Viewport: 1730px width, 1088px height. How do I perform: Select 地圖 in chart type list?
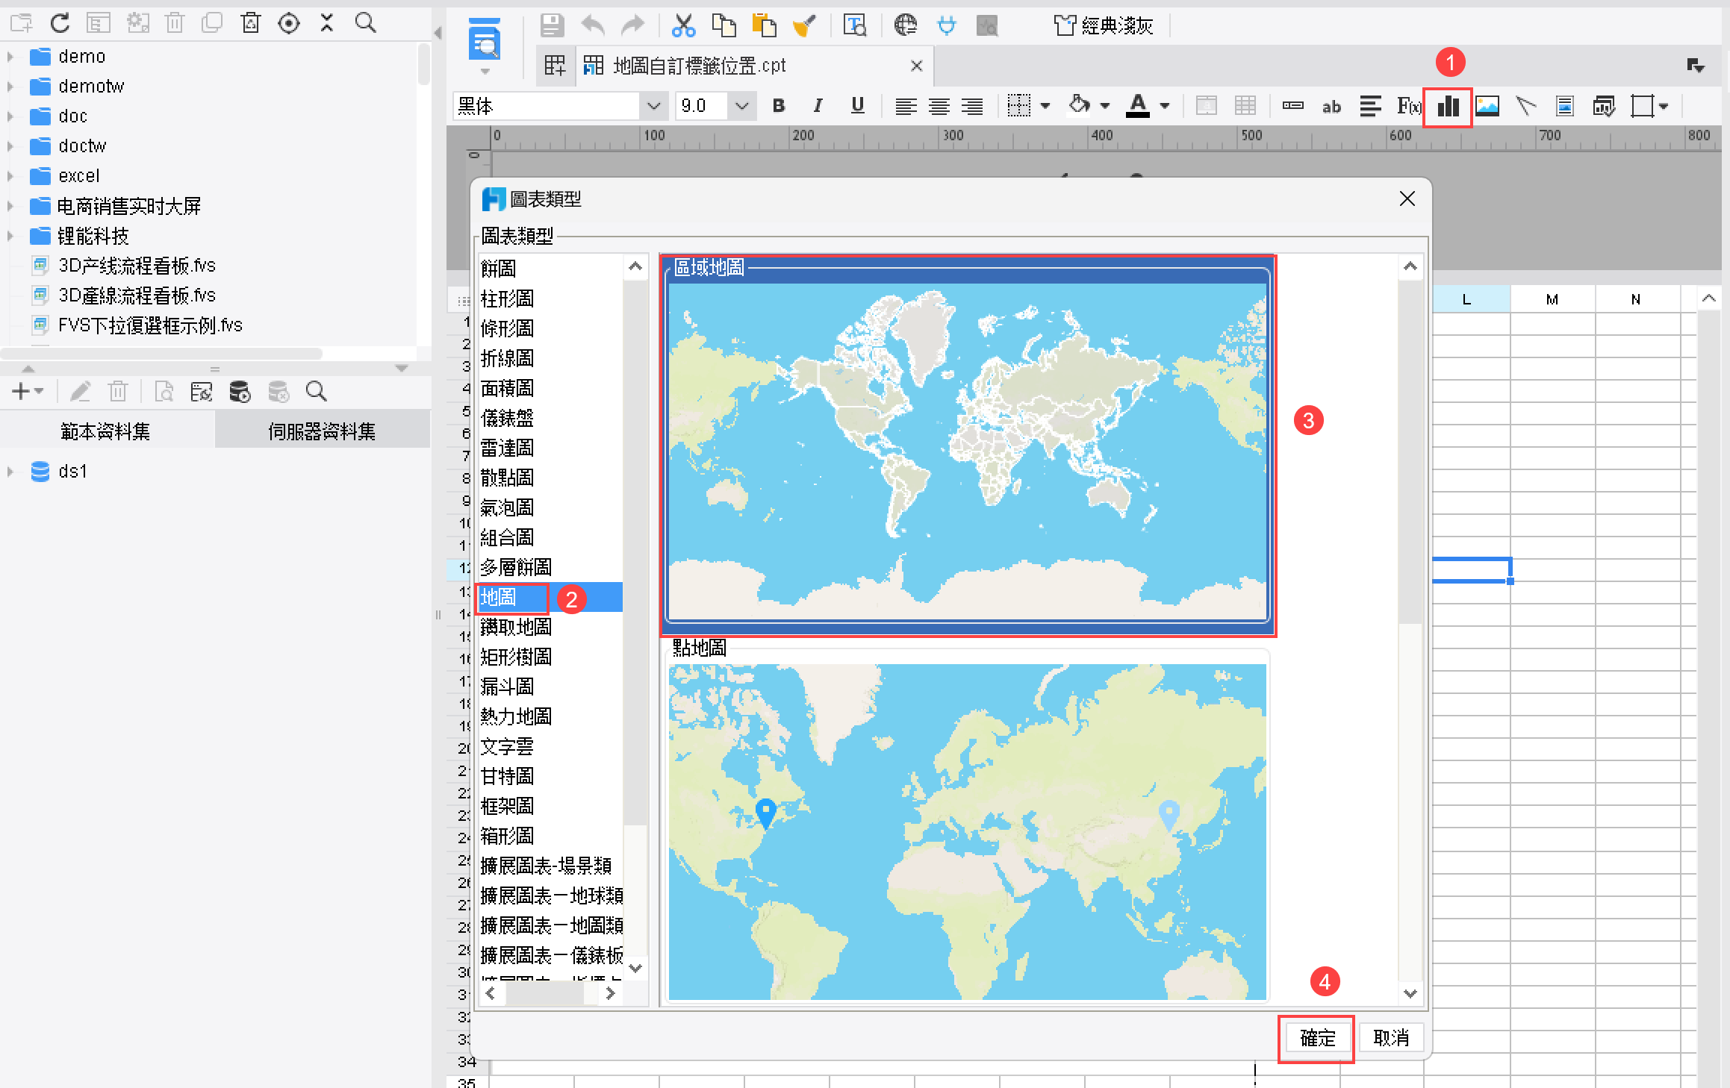pos(551,597)
